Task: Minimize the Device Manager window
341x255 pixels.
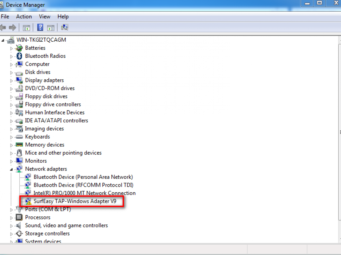Action: coord(307,3)
